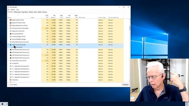The image size is (189, 106).
Task: Sort by the Disk column header
Action: point(60,16)
